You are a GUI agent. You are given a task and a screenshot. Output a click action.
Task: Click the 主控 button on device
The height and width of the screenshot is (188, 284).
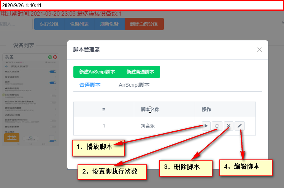[12, 138]
